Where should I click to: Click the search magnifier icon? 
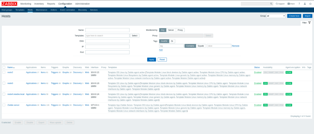(x=271, y=4)
